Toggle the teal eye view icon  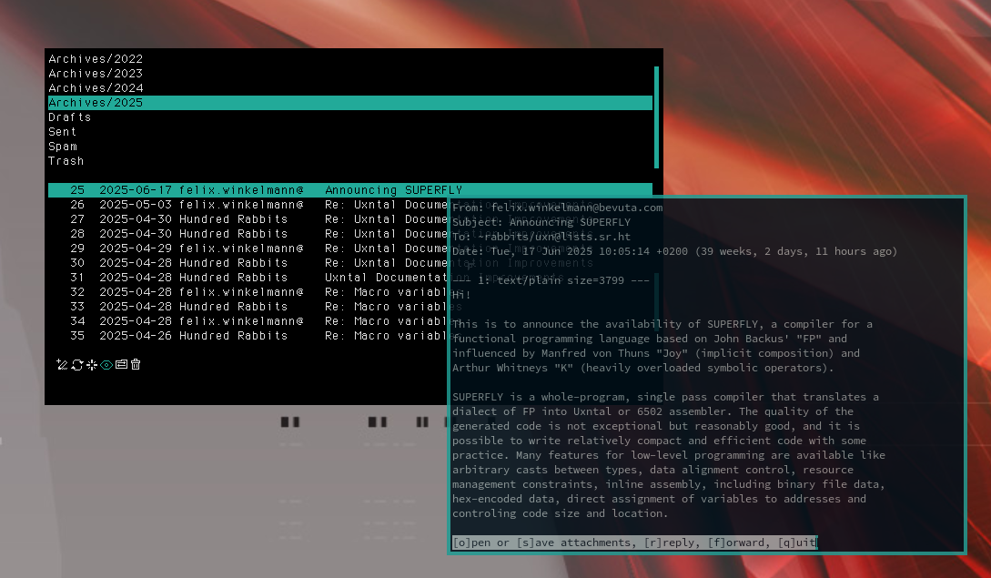[x=106, y=365]
